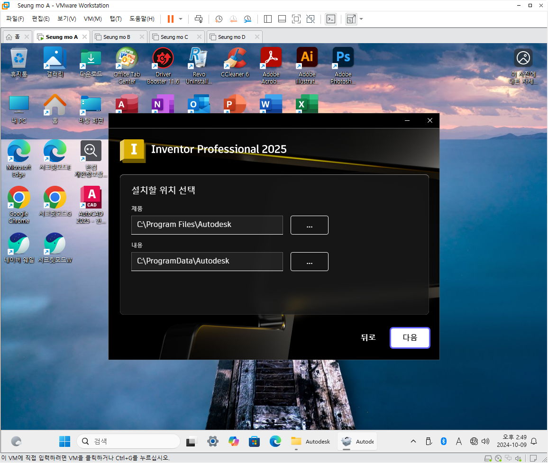Click the product path field C:\Program Files\Autodesk
This screenshot has height=463, width=548.
click(207, 225)
